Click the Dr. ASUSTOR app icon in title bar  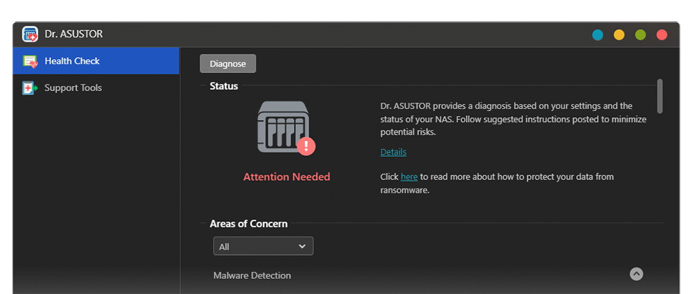pyautogui.click(x=30, y=34)
